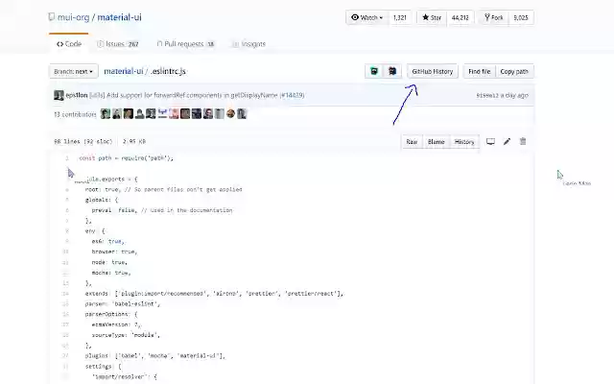View the Raw file contents
This screenshot has width=614, height=384.
click(412, 142)
